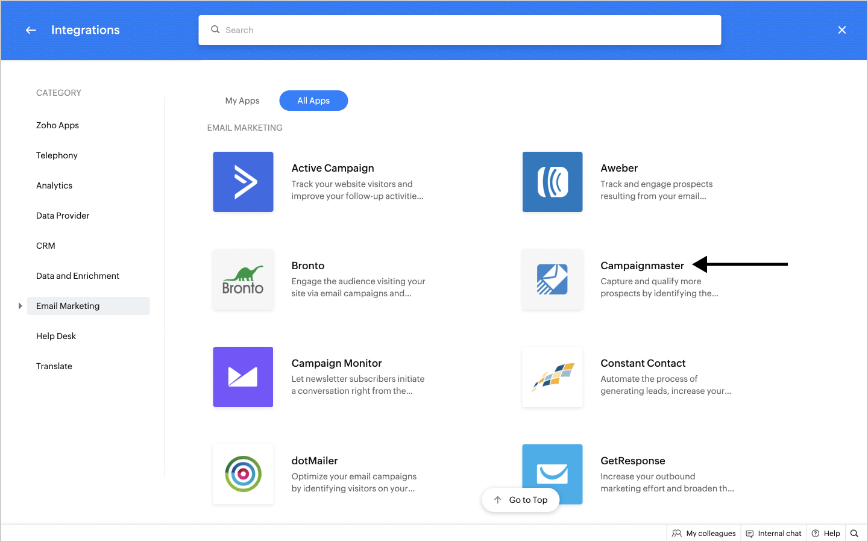Click the Go to Top button
Screen dimensions: 868x542
pyautogui.click(x=520, y=500)
